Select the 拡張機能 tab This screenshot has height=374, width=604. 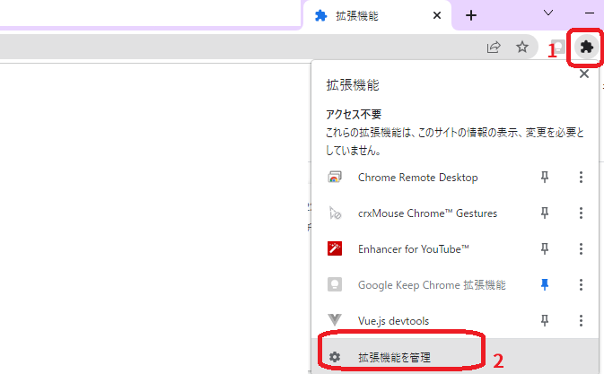[377, 15]
